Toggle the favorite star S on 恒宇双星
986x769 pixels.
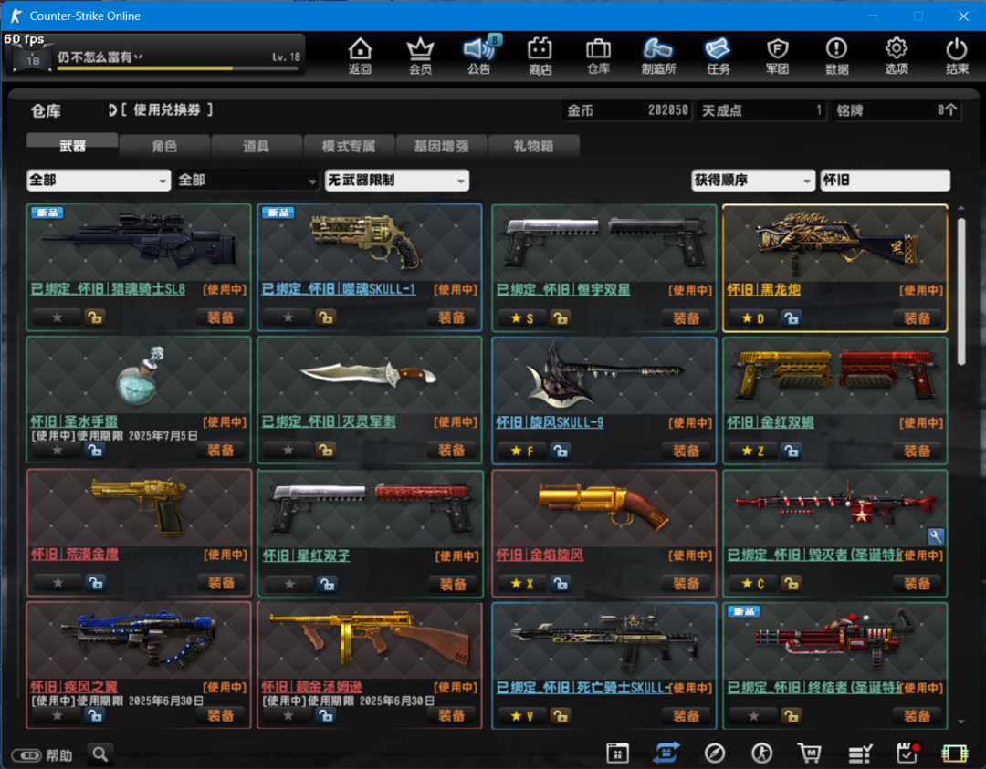click(522, 317)
